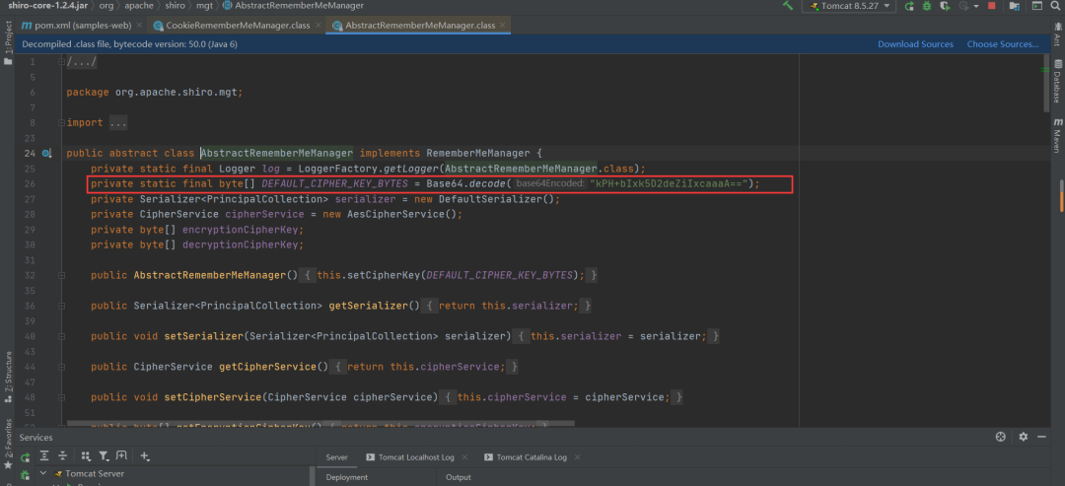This screenshot has width=1065, height=486.
Task: Click the Add Service plus icon
Action: pos(145,456)
